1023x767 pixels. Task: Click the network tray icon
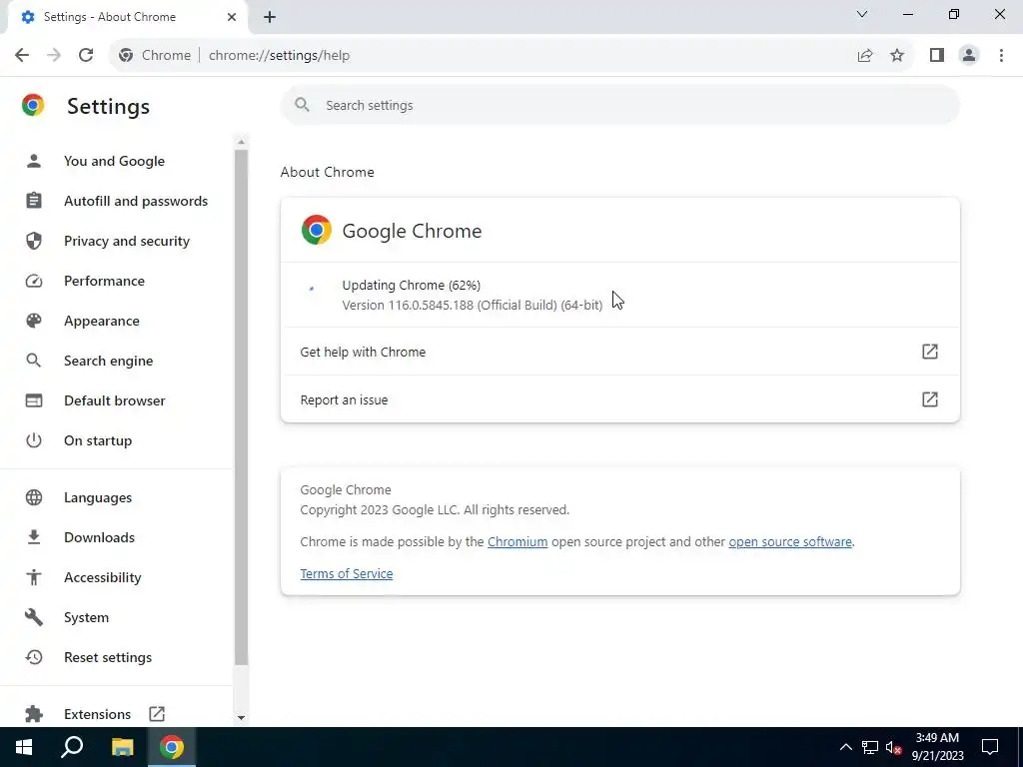pos(870,747)
